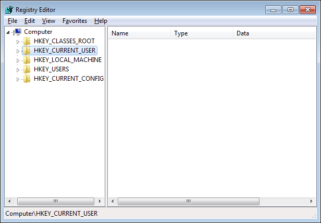Expand the HKEY_USERS key
The image size is (321, 223).
pyautogui.click(x=18, y=70)
